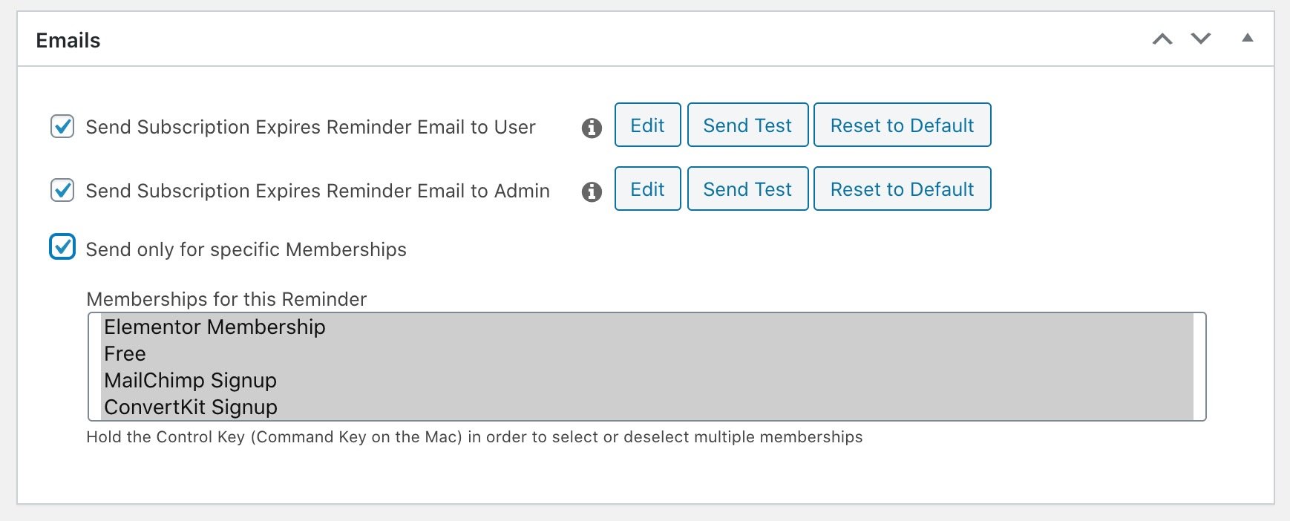
Task: Toggle Send only for specific Memberships
Action: coord(62,247)
